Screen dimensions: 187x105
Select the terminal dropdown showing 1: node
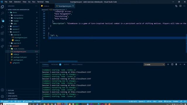click(154, 64)
